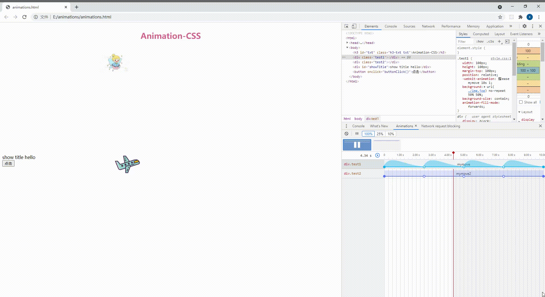Toggle the device toolbar icon

point(354,26)
